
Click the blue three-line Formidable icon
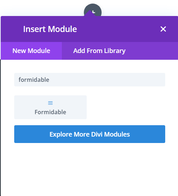tap(50, 103)
